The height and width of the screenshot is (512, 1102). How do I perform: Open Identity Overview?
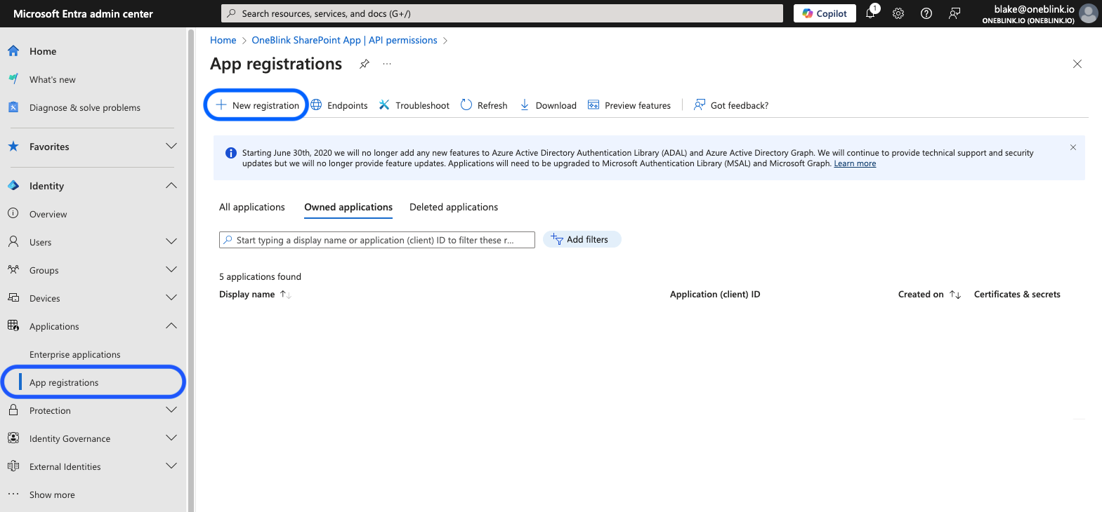tap(48, 214)
